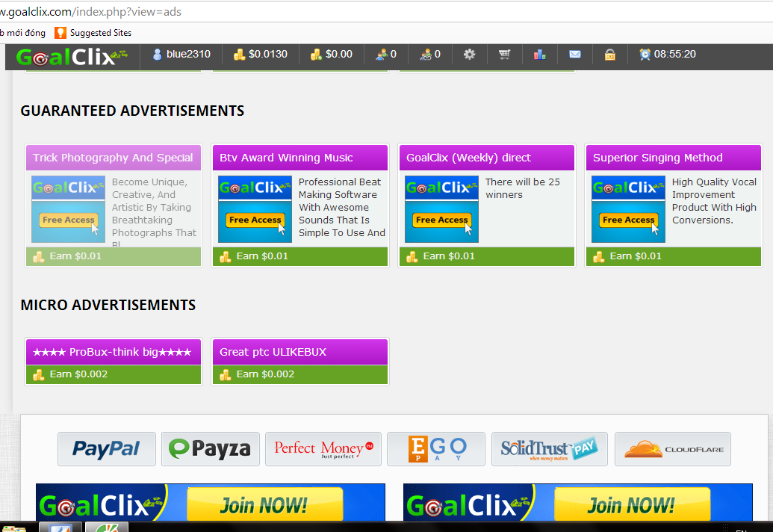Check the $0.0130 main balance coins
Image resolution: width=773 pixels, height=532 pixels.
tap(239, 55)
